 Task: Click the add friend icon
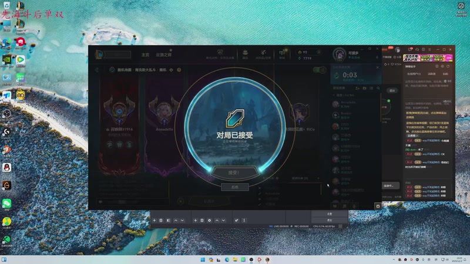(x=357, y=88)
